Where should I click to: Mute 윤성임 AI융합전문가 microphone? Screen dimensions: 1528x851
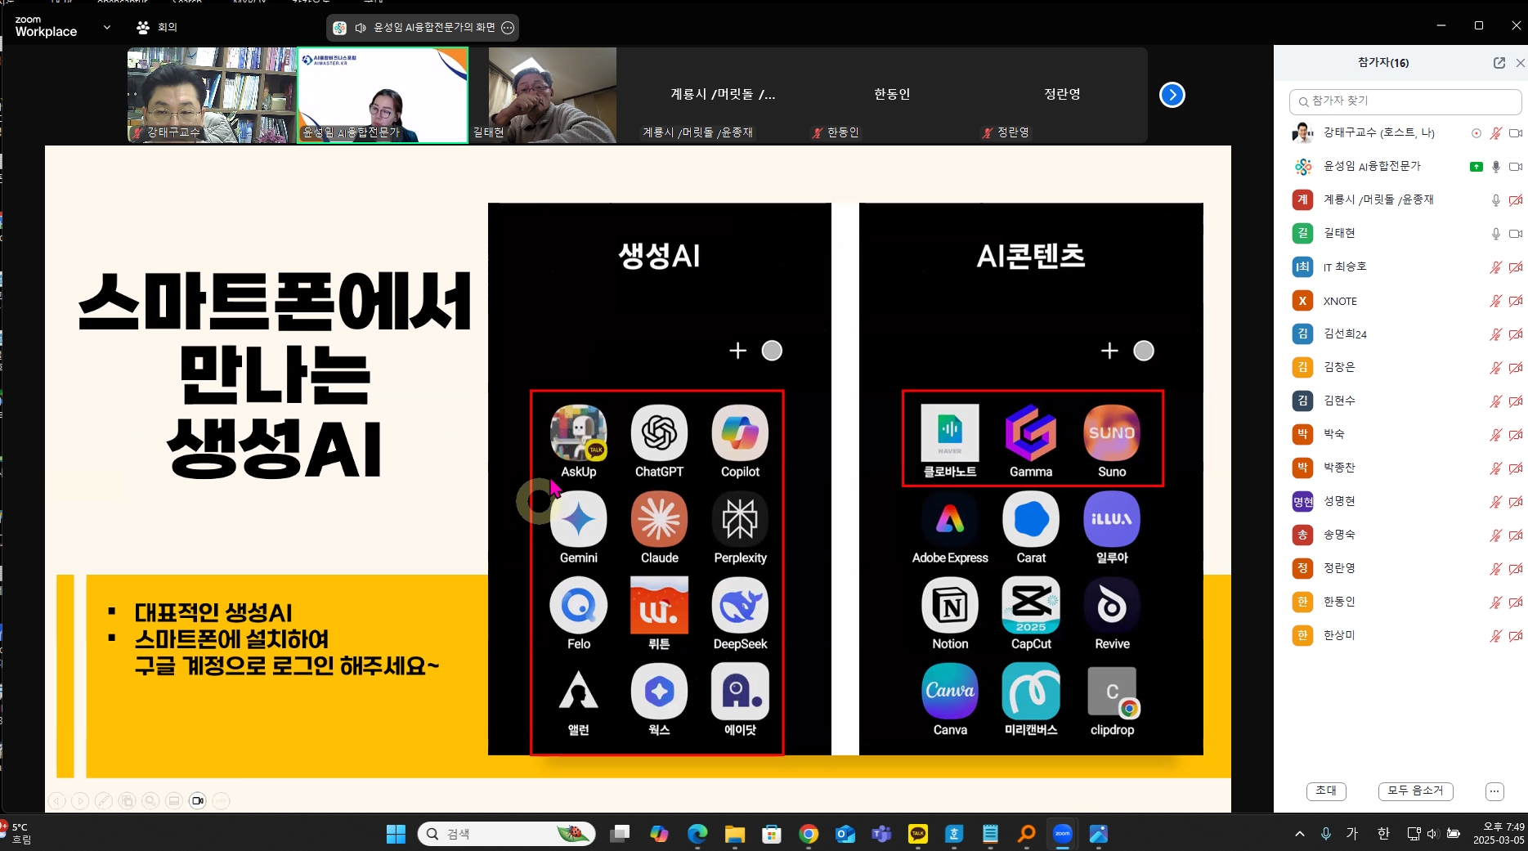1496,167
